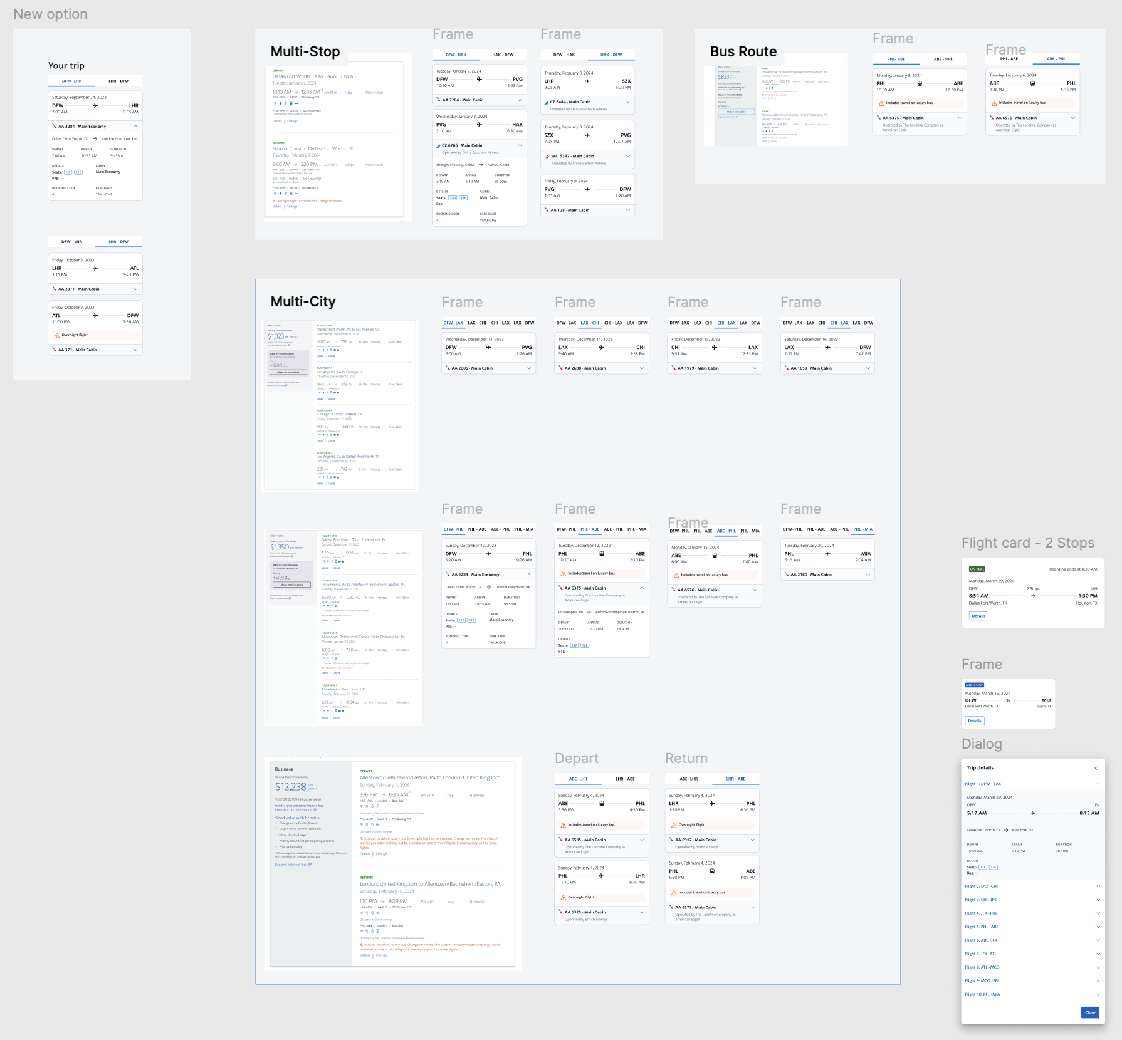Expand the AA 2180 · Main Cabin row

click(x=827, y=575)
